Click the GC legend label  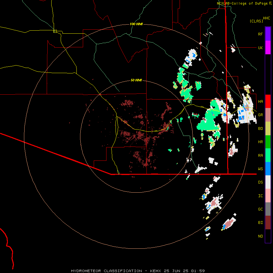pos(260,209)
